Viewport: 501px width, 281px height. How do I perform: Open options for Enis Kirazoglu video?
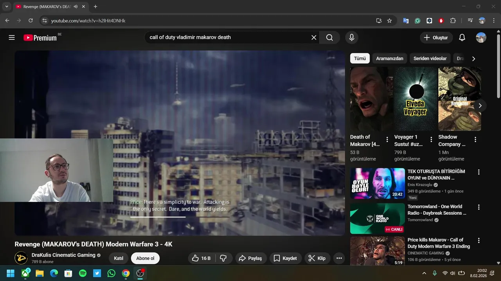478,172
